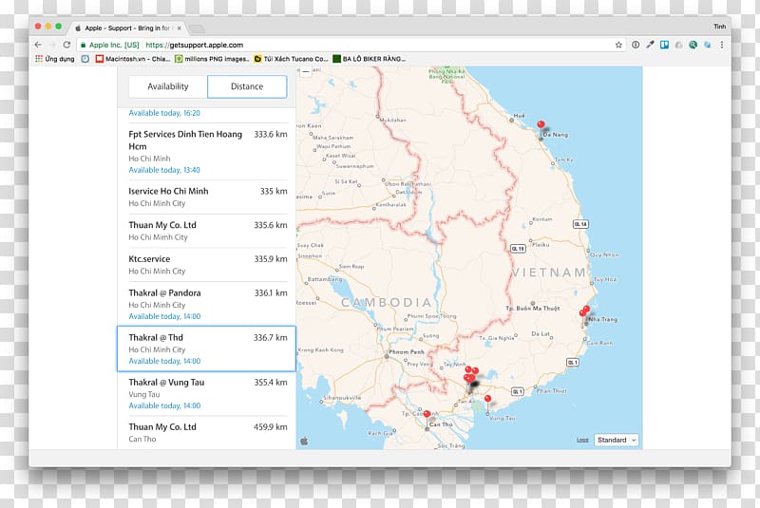Click the red pin at Vung Tau

pos(488,400)
